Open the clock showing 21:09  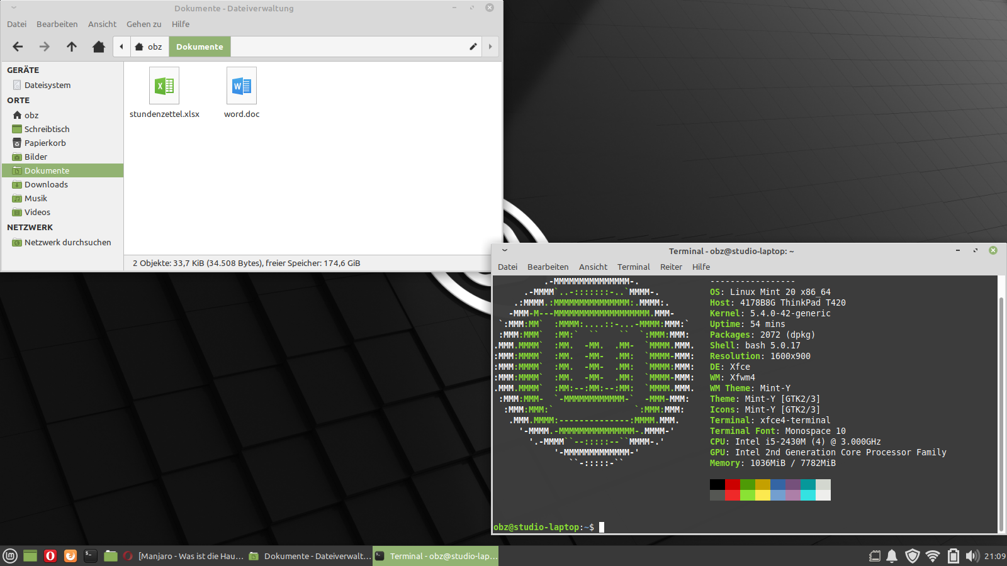pos(995,556)
